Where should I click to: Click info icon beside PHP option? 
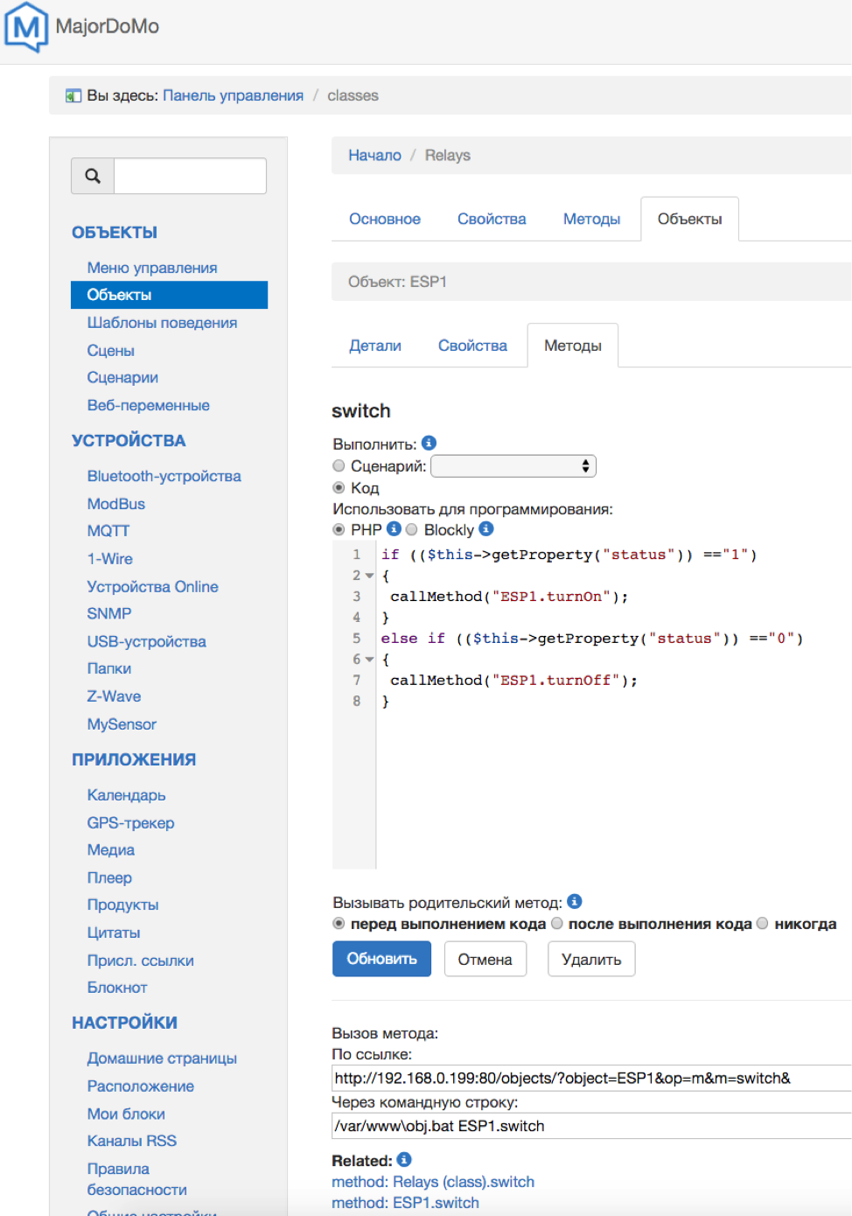(394, 529)
